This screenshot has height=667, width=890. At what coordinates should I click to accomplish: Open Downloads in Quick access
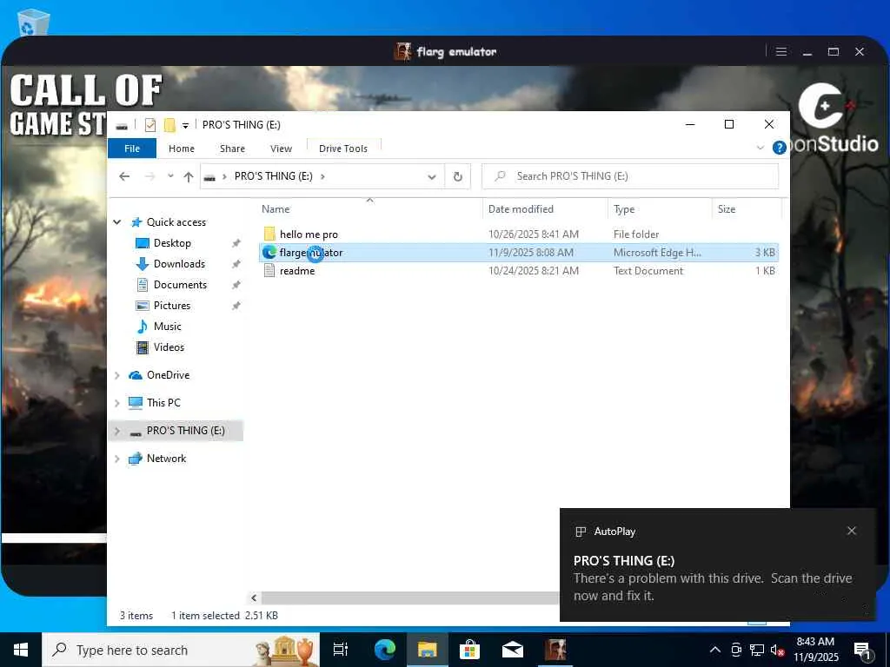[179, 264]
